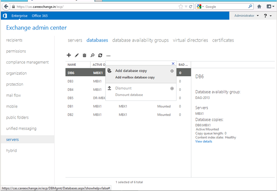Viewport: 277px width, 191px height.
Task: Edit the selected database with pencil icon
Action: 77,55
